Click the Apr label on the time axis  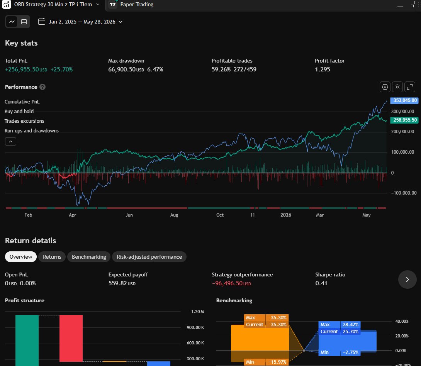72,215
